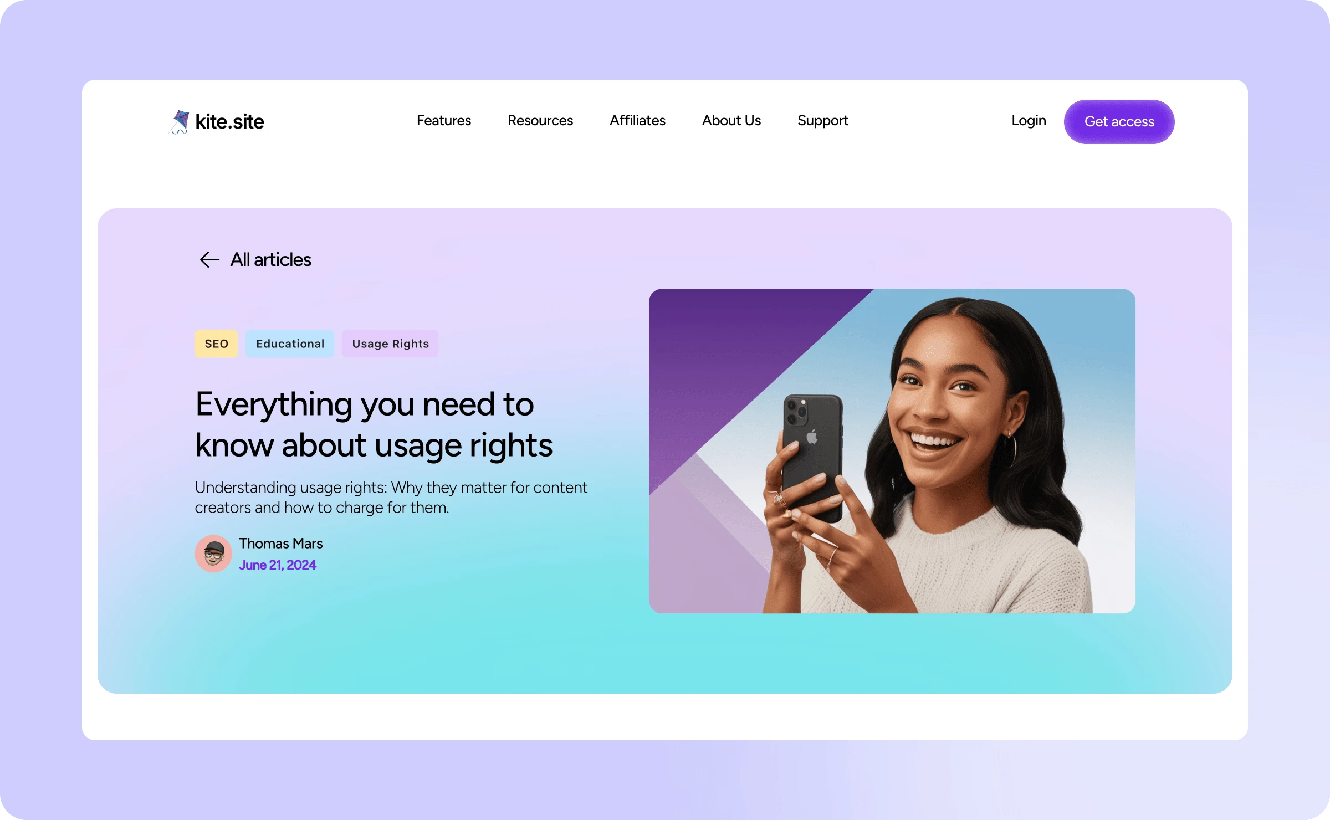
Task: Open the Resources menu item
Action: coord(540,120)
